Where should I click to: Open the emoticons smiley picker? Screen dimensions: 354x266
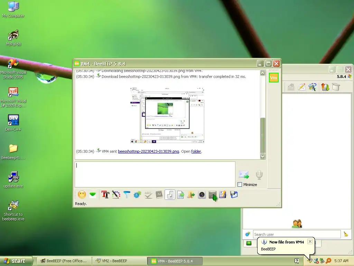[82, 195]
